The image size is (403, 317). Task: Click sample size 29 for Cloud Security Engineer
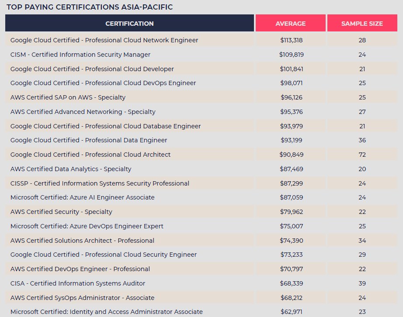pos(362,255)
